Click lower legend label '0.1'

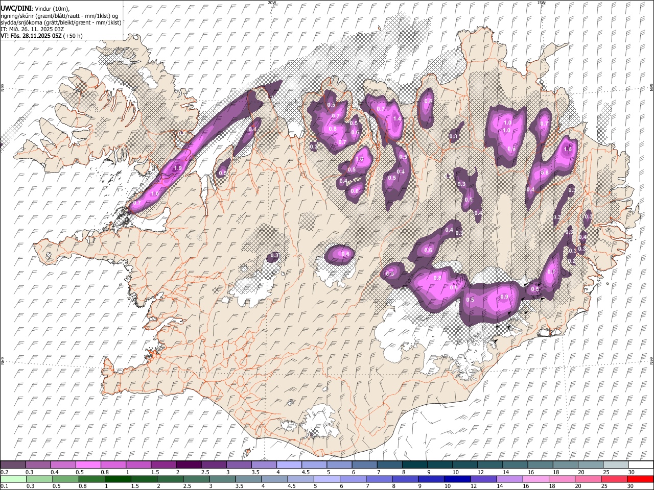pos(5,486)
